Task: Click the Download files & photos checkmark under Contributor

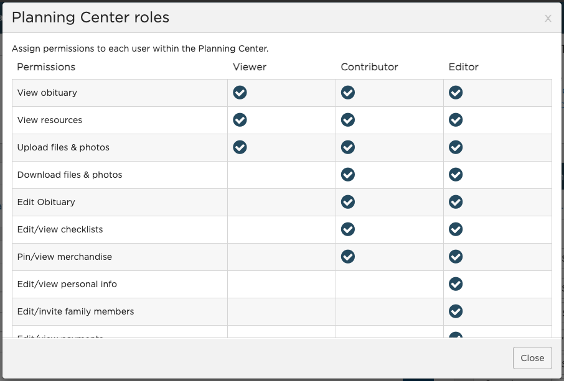Action: pos(347,175)
